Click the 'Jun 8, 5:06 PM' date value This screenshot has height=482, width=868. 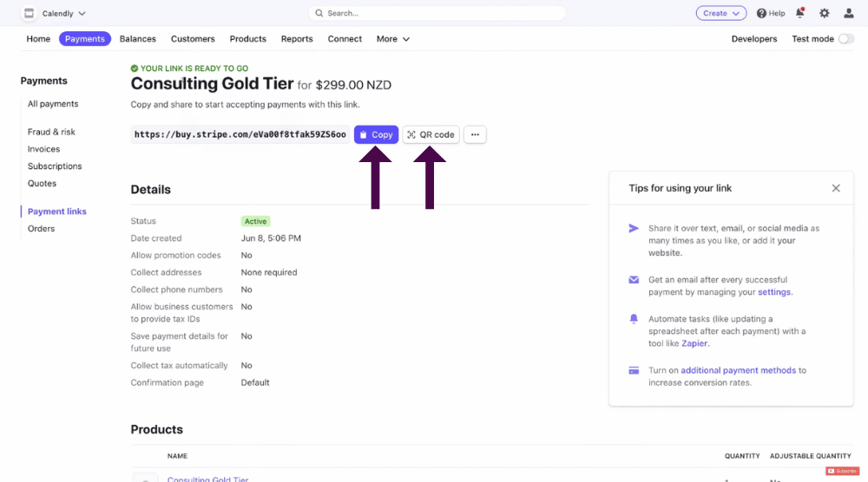pyautogui.click(x=271, y=238)
